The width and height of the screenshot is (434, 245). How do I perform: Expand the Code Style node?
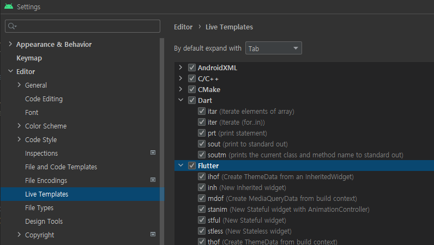(x=19, y=139)
